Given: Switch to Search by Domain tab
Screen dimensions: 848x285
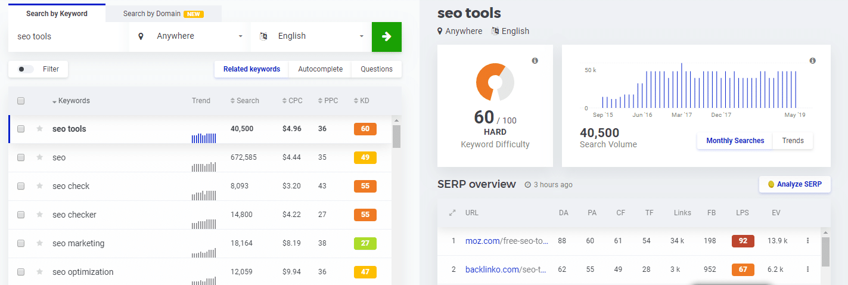Looking at the screenshot, I should point(163,14).
